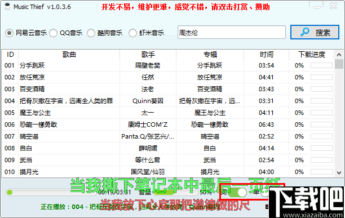The height and width of the screenshot is (218, 345).
Task: Click the search field containing 周杰伦
Action: coord(232,32)
